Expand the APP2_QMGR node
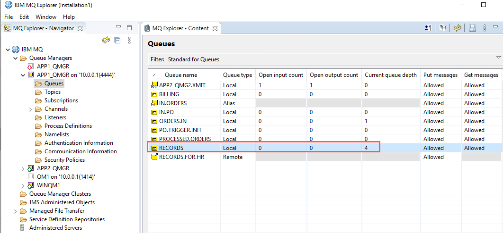 click(23, 168)
